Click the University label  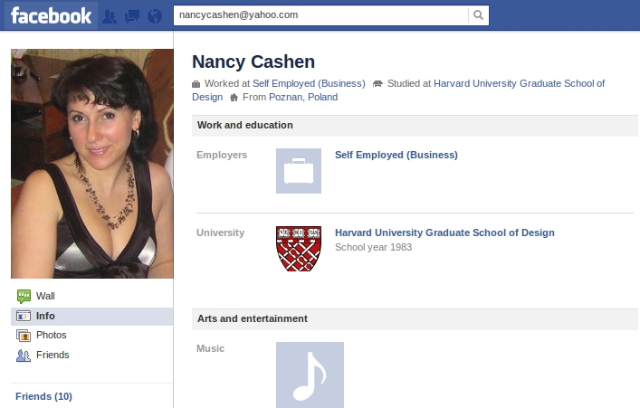tap(220, 233)
